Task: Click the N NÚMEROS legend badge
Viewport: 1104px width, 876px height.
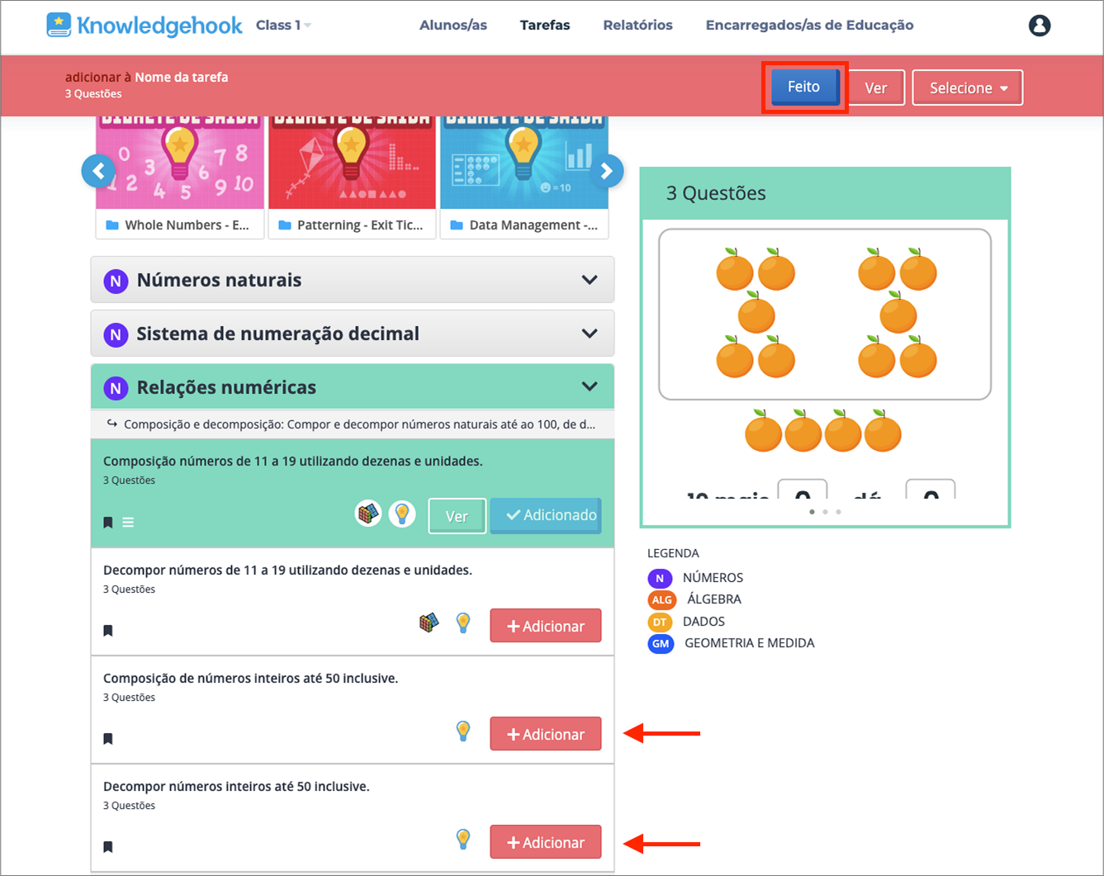Action: click(x=660, y=578)
